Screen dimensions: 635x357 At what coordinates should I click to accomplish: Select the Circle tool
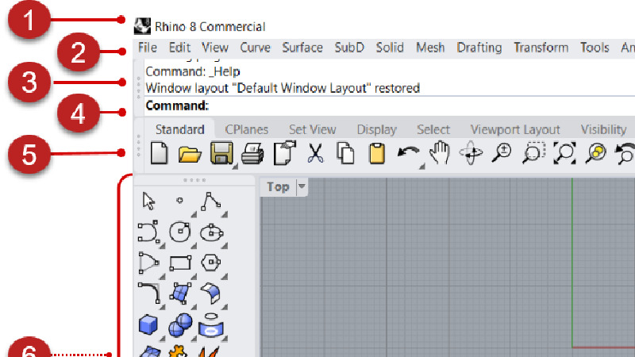coord(180,232)
